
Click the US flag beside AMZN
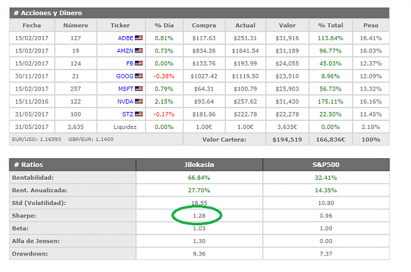click(x=138, y=51)
